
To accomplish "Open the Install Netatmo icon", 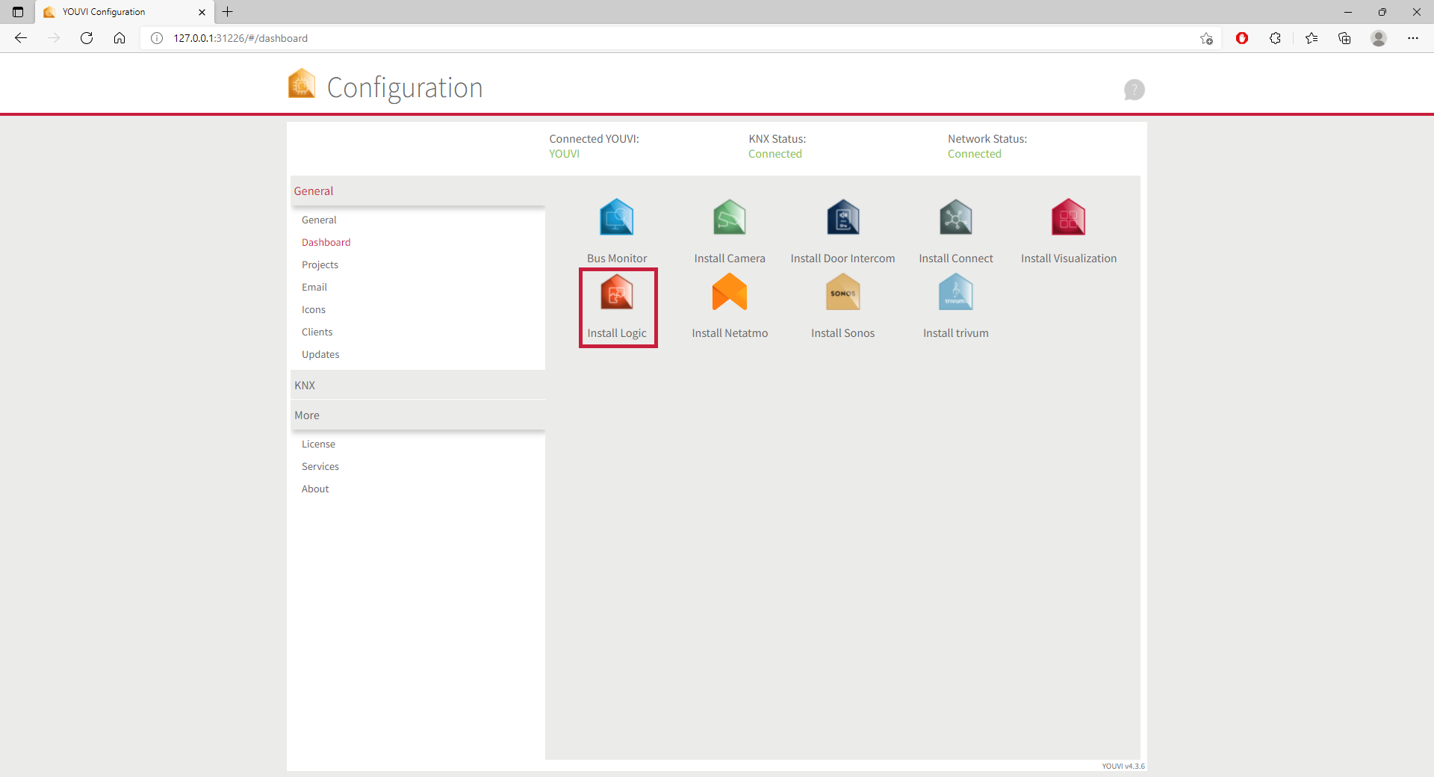I will click(730, 292).
